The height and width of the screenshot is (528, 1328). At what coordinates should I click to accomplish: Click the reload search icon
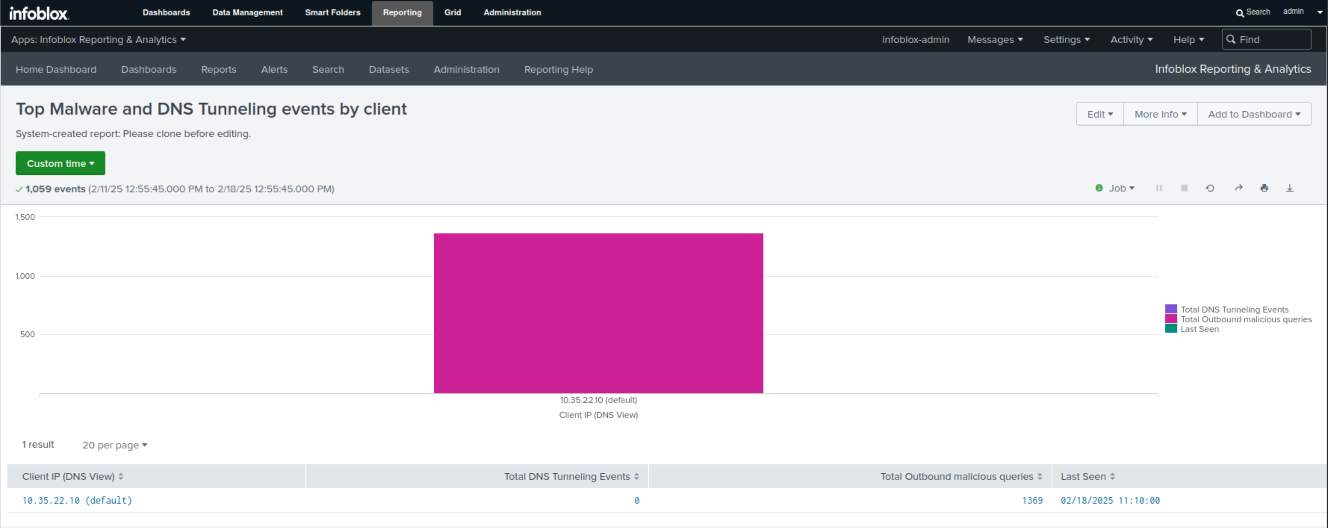pos(1210,188)
